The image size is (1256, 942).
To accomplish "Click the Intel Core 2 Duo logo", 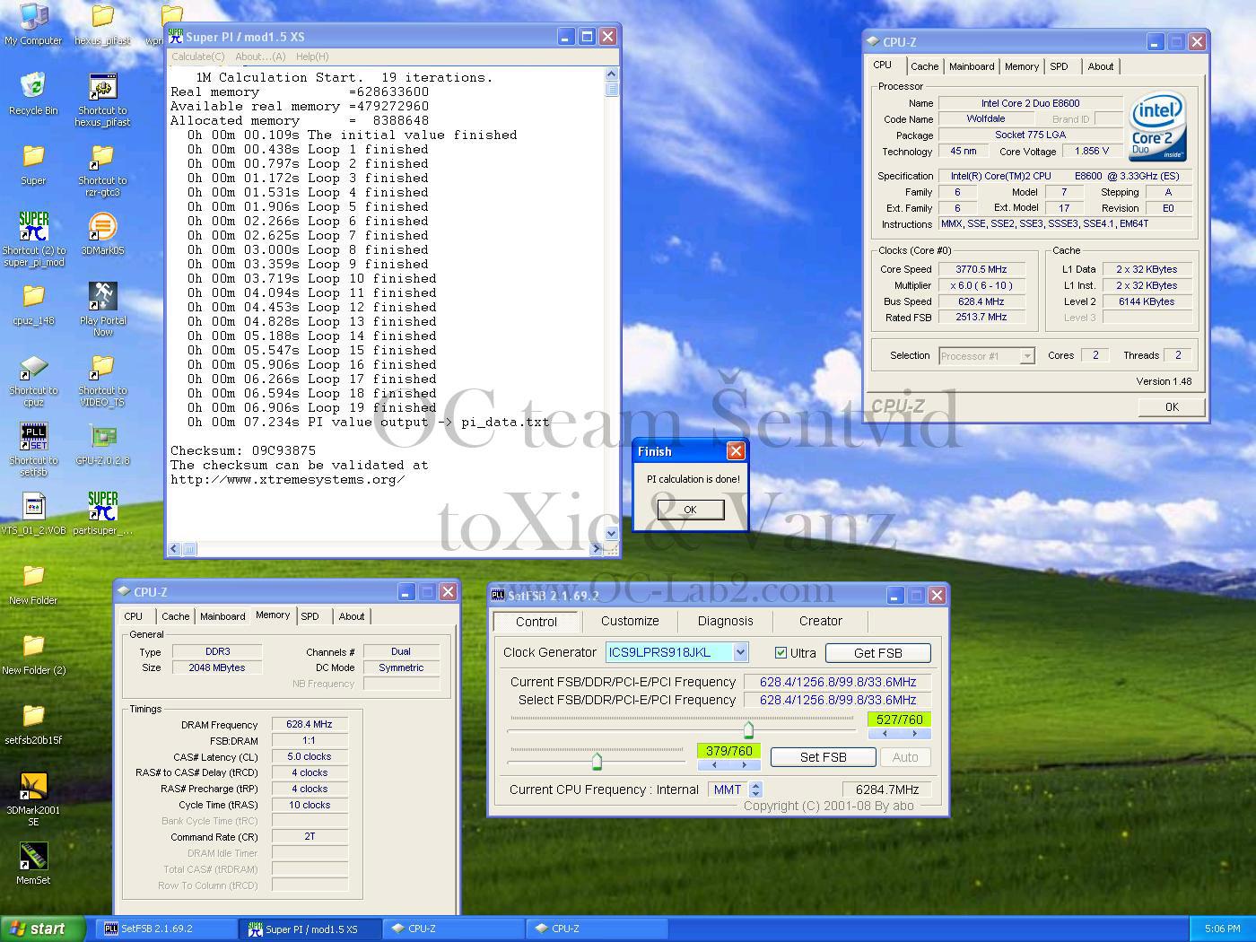I will pyautogui.click(x=1158, y=126).
